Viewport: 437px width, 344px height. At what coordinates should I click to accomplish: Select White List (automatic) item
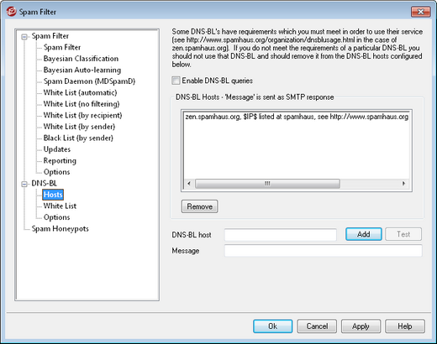80,92
